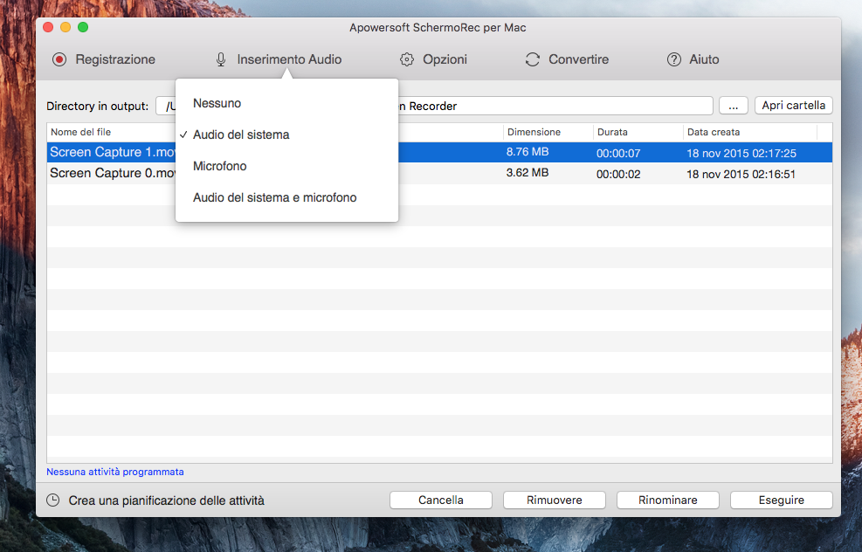Screen dimensions: 862x552
Task: Click the circular arrows Convertire icon
Action: tap(533, 59)
